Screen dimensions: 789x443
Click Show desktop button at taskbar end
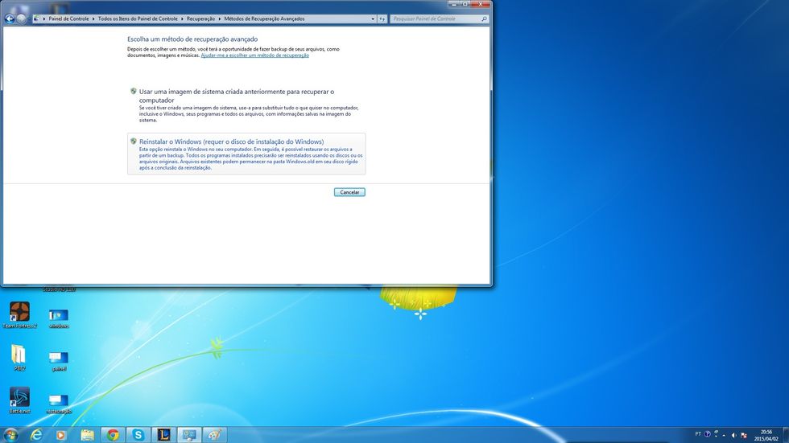click(x=786, y=435)
